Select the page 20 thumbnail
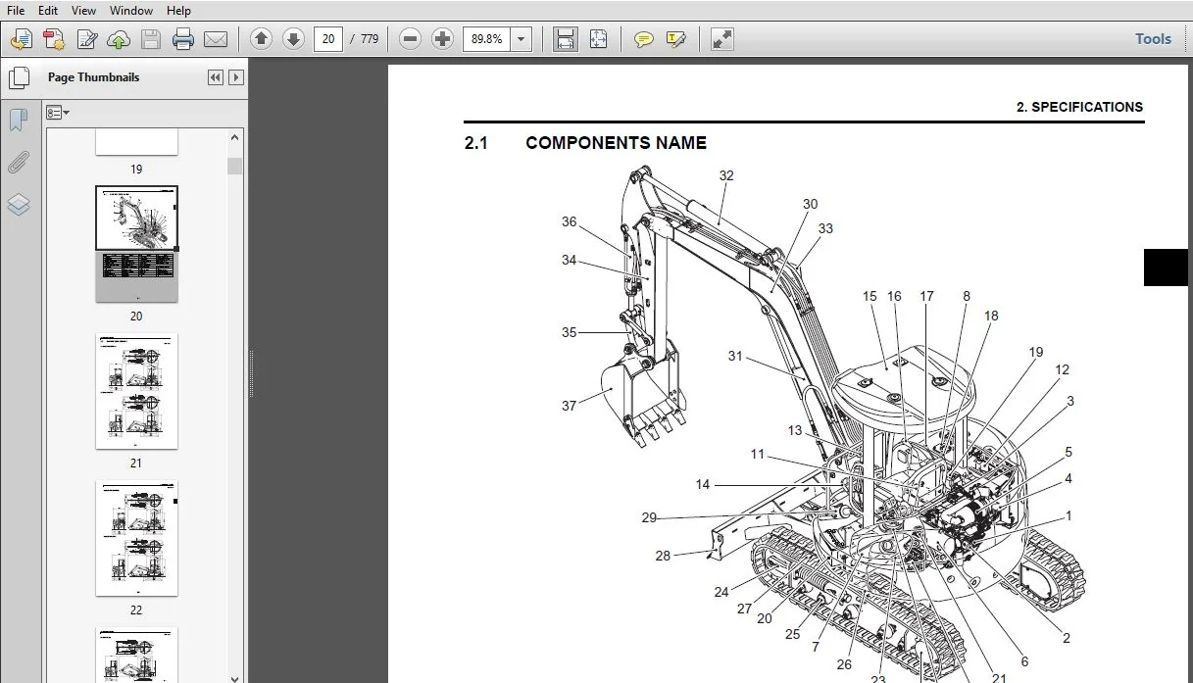1193x683 pixels. pyautogui.click(x=136, y=243)
